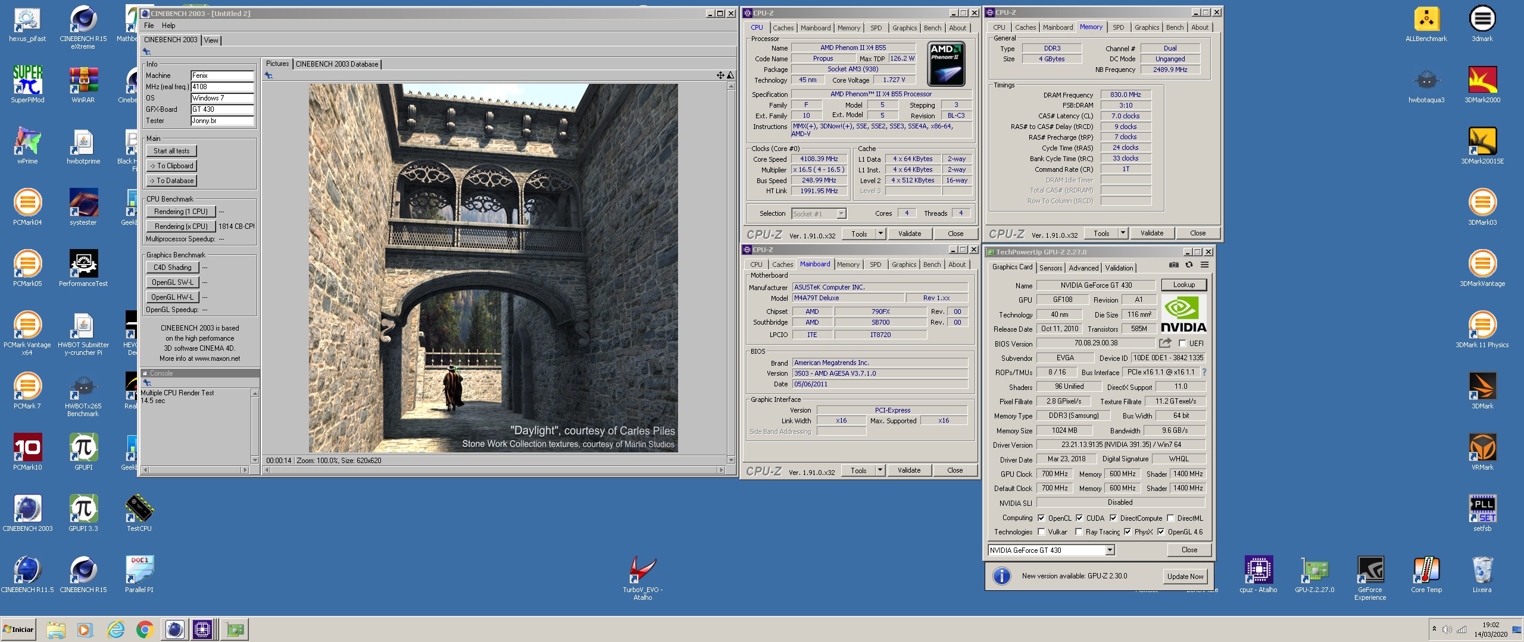Click the GPU-Z Lookup button
Viewport: 1524px width, 642px height.
coord(1184,285)
